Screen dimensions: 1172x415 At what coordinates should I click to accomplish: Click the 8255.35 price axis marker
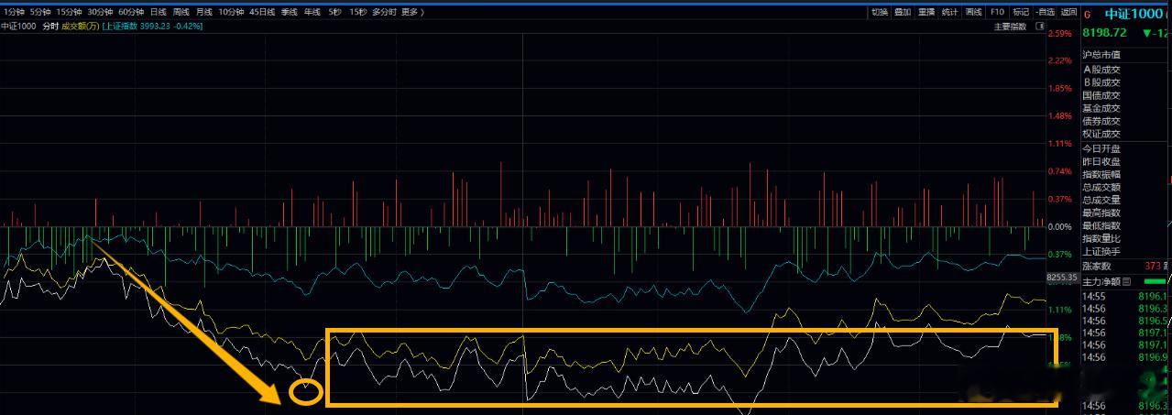click(1061, 276)
